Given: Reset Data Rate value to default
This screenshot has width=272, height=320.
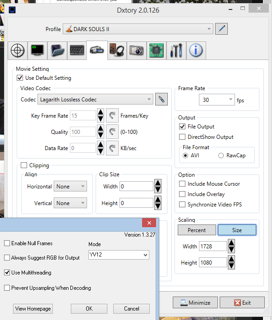Looking at the screenshot, I should (x=112, y=148).
